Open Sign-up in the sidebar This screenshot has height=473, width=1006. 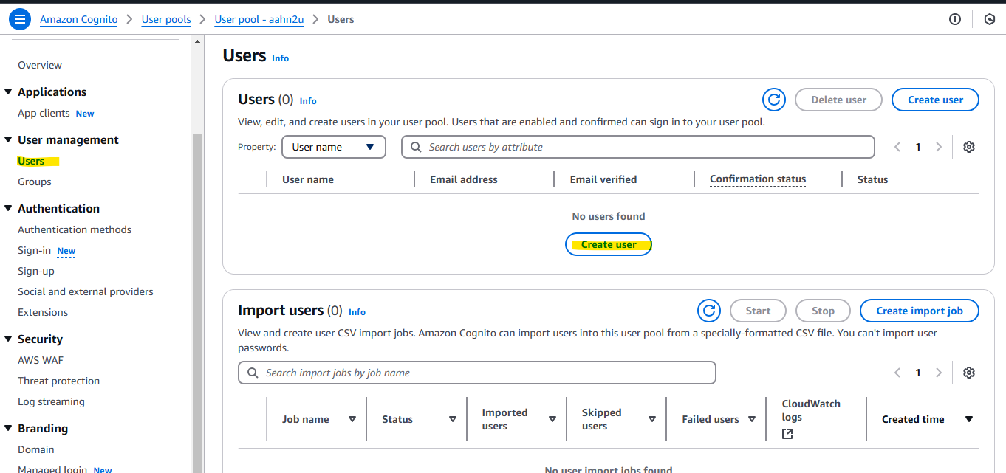pyautogui.click(x=36, y=271)
